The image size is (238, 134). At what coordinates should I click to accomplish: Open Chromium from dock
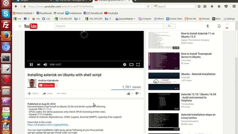6,47
